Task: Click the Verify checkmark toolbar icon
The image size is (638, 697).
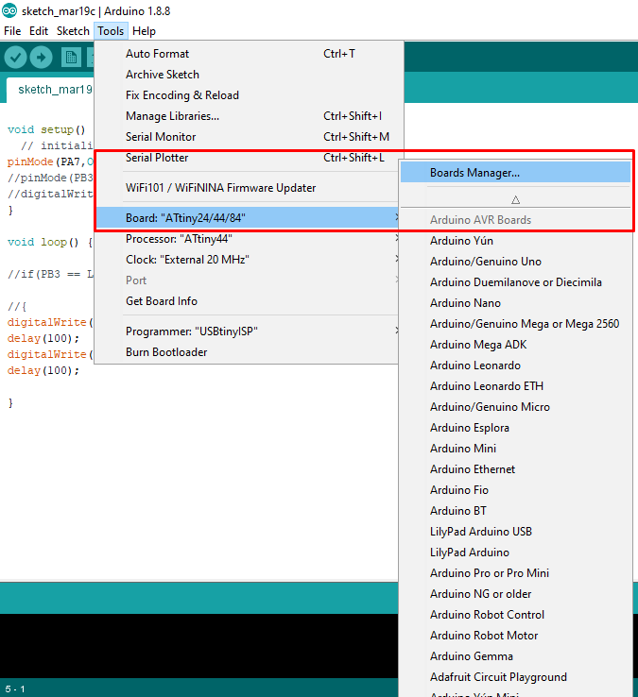Action: (15, 58)
